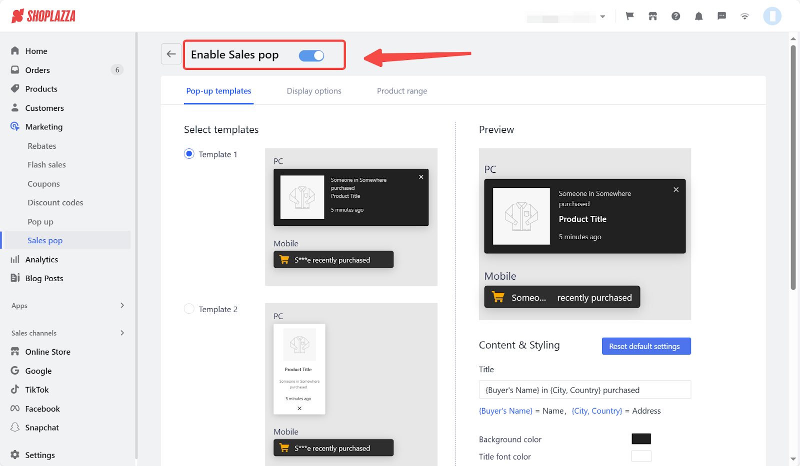Click the back arrow button
Screen dimensions: 800x466
coord(171,54)
